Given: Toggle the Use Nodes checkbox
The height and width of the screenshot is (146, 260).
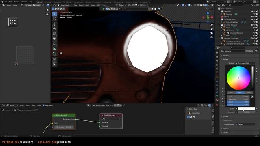Looking at the screenshot, I should pyautogui.click(x=43, y=105).
